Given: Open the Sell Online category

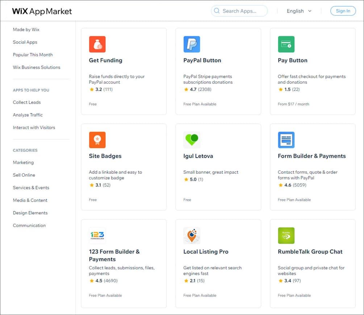Looking at the screenshot, I should [24, 175].
